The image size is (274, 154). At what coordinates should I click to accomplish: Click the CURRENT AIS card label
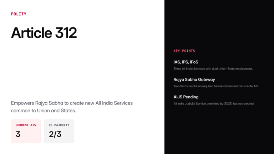point(25,125)
